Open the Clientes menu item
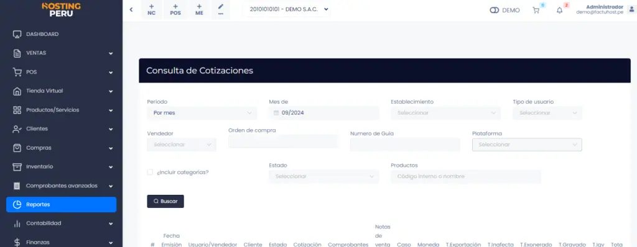The height and width of the screenshot is (247, 637). (x=62, y=129)
